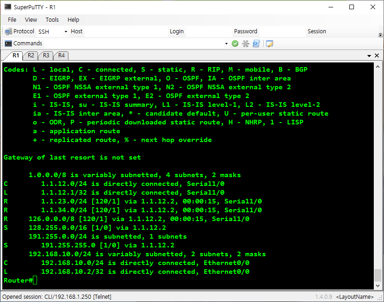The image size is (384, 302).
Task: Switch to the R2 tab
Action: click(31, 55)
